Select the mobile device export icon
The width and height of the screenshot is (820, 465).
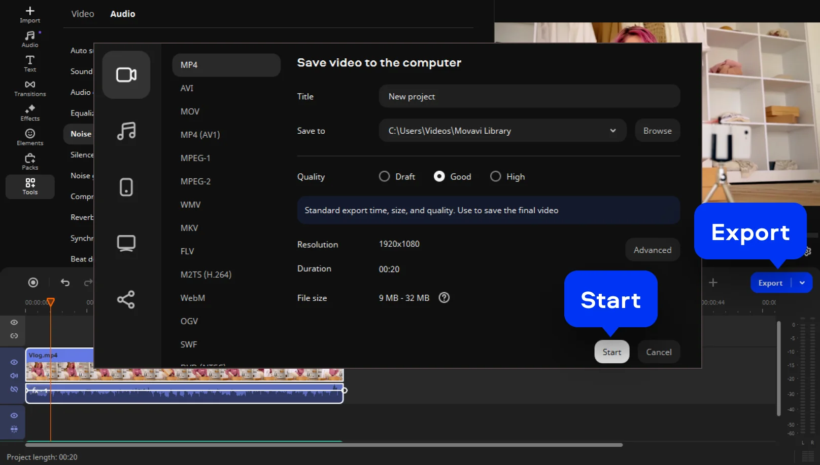pos(126,187)
